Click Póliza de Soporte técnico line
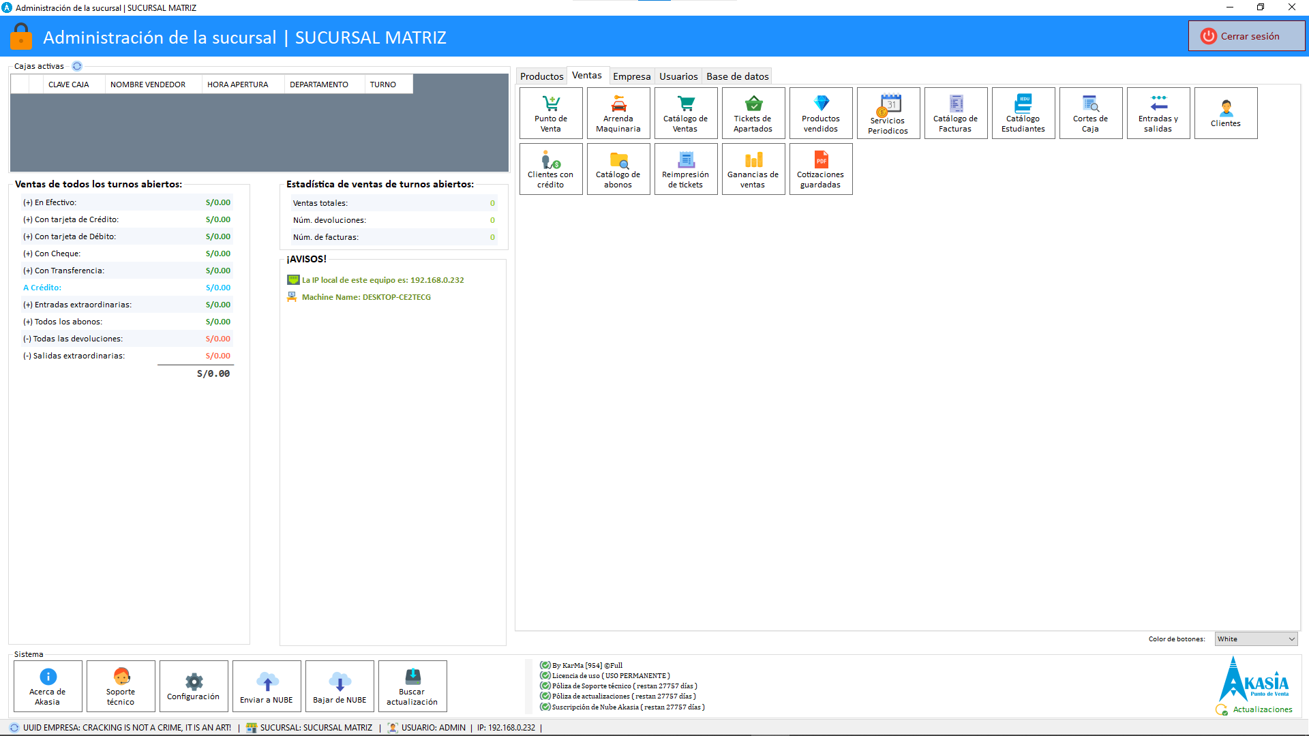 (625, 686)
